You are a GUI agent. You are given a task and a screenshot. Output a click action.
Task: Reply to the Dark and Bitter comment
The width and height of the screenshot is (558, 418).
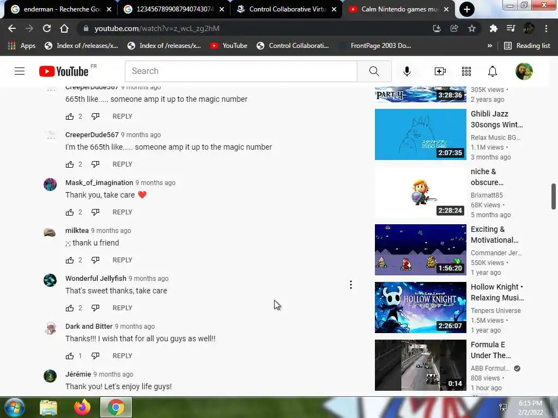pos(123,356)
